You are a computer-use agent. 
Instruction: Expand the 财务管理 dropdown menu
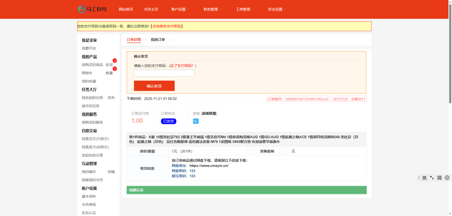(x=212, y=9)
